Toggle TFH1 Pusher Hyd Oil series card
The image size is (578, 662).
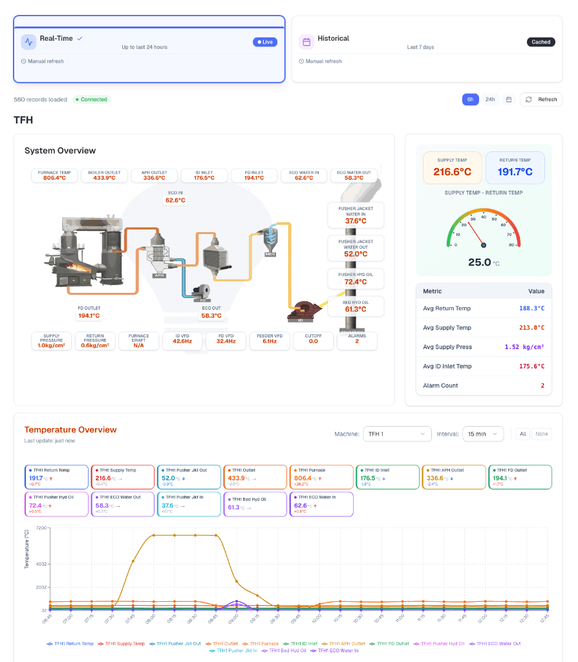click(57, 504)
